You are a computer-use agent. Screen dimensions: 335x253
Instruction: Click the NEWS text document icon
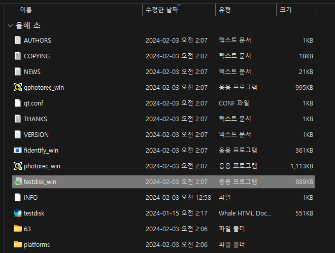[18, 71]
